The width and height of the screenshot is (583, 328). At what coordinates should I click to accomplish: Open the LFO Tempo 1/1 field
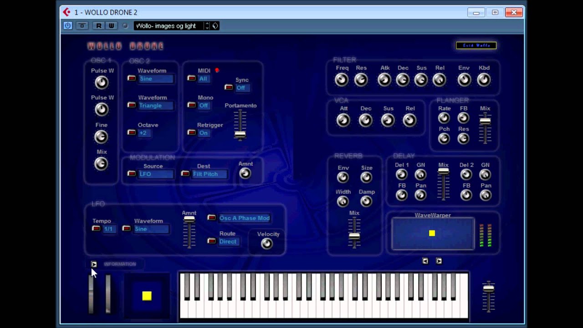point(108,229)
